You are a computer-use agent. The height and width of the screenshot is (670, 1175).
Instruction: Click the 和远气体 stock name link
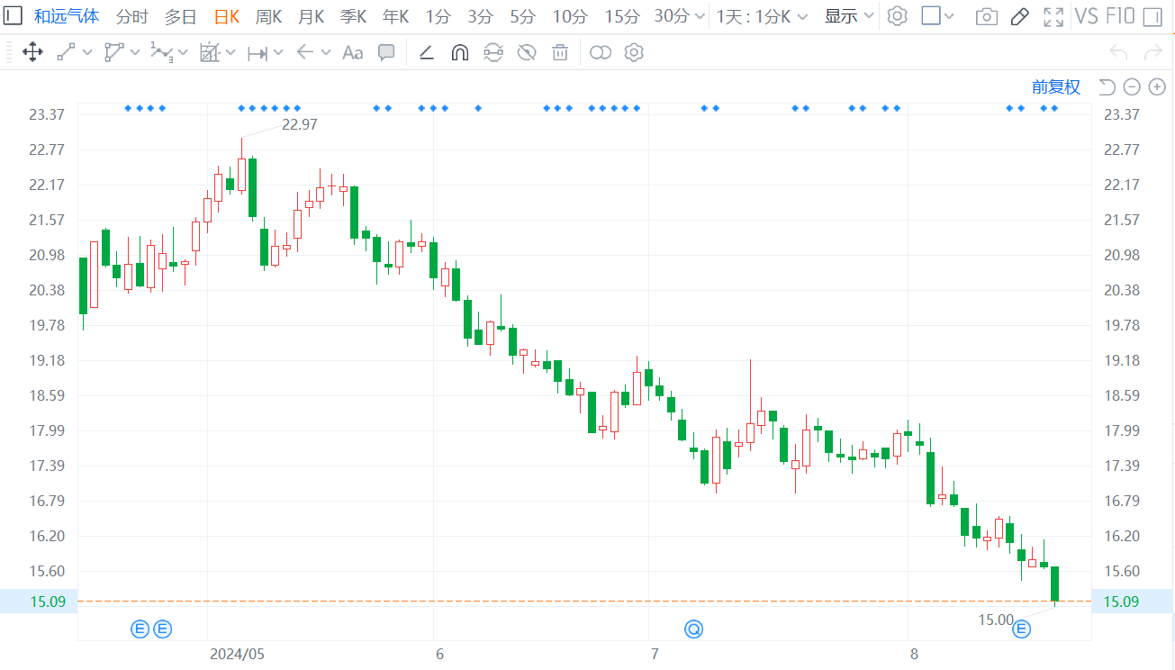(x=67, y=16)
